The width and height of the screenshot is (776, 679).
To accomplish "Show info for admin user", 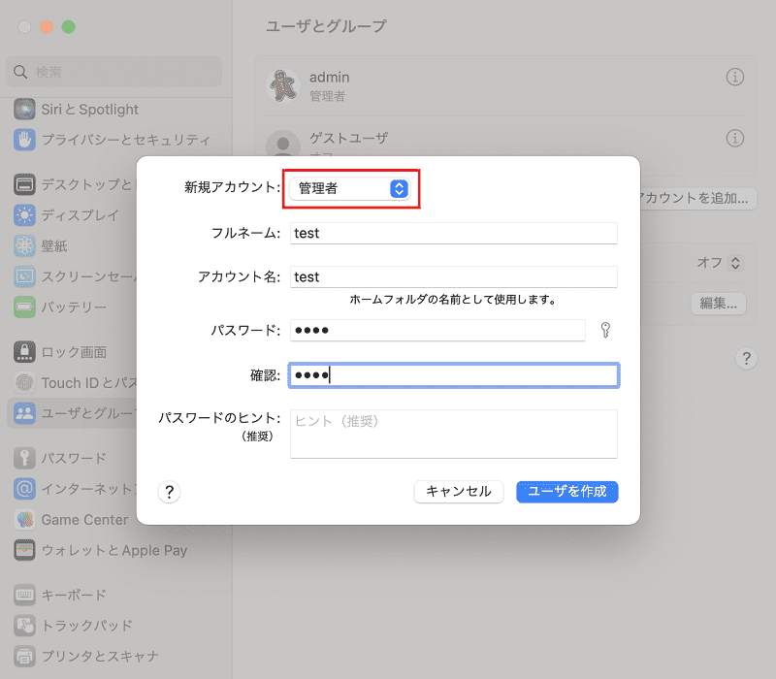I will [735, 78].
